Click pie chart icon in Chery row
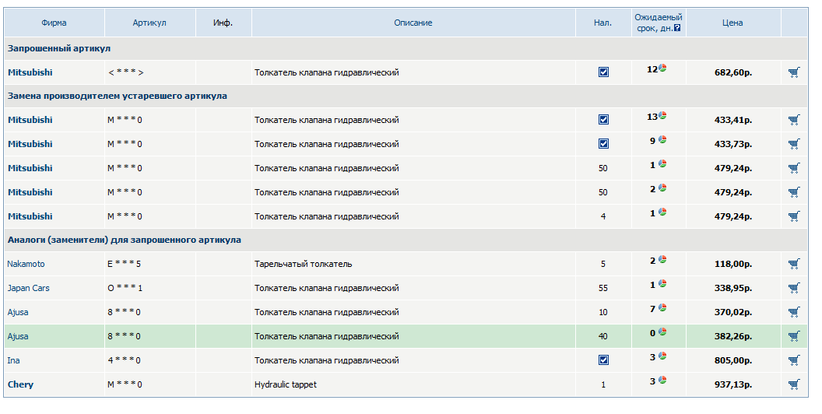Viewport: 822px width, 414px height. [x=662, y=381]
